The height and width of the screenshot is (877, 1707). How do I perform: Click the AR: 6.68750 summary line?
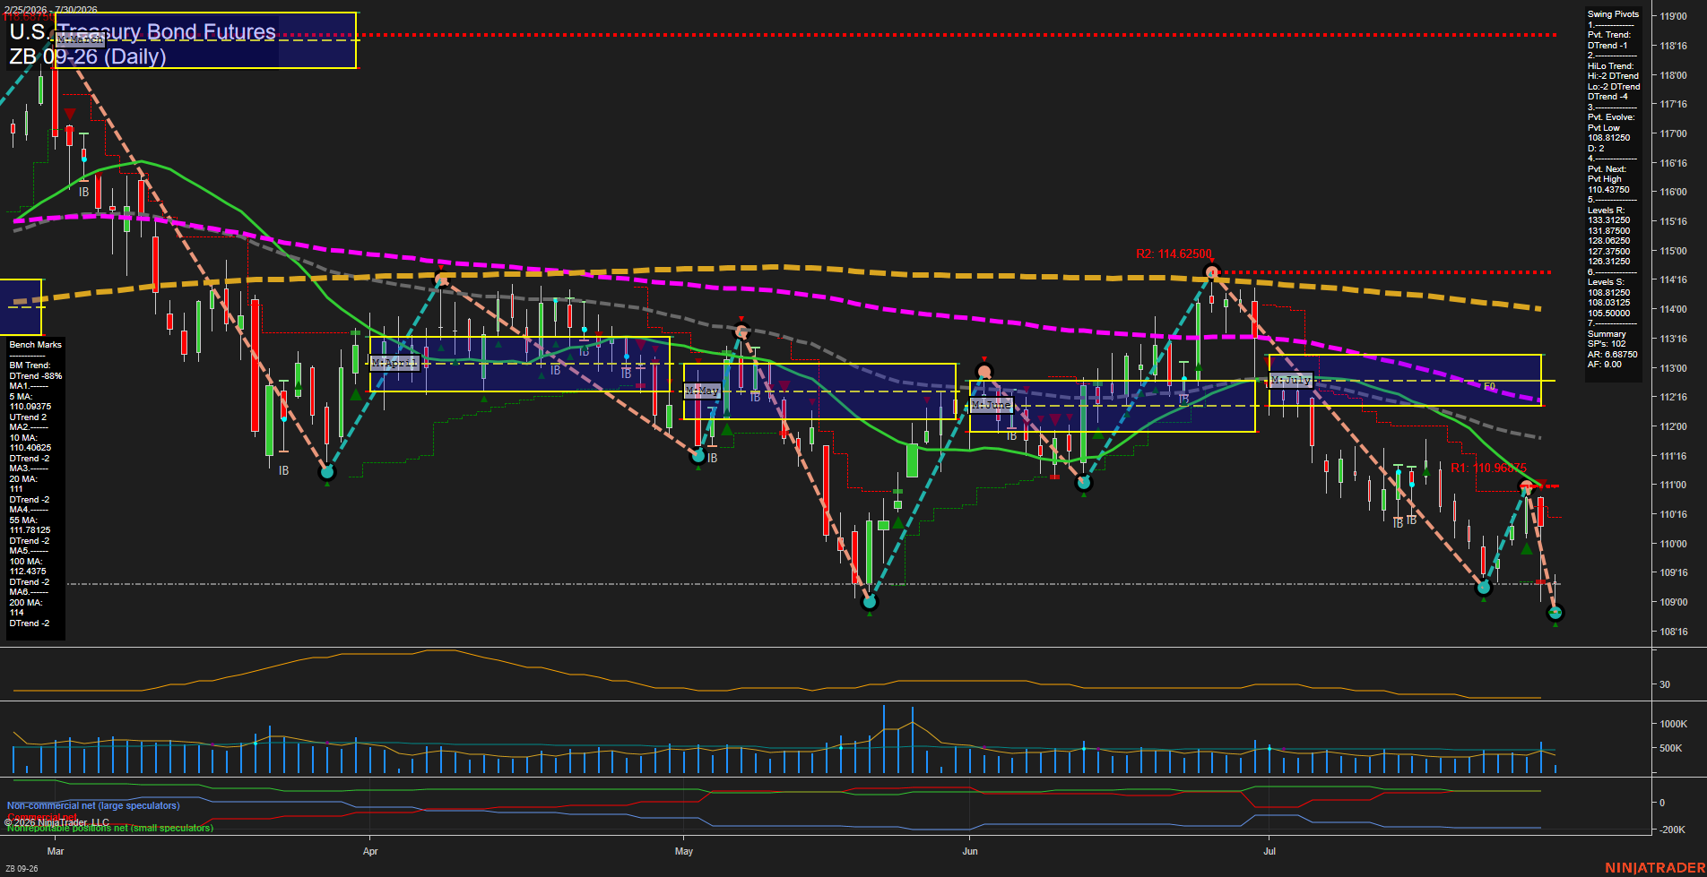click(1613, 354)
